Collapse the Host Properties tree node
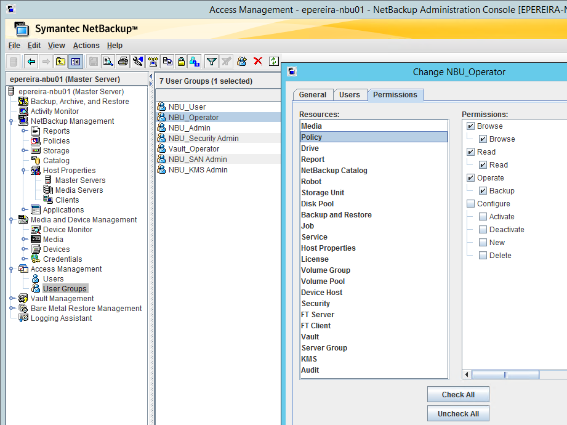Viewport: 567px width, 425px height. pyautogui.click(x=23, y=171)
